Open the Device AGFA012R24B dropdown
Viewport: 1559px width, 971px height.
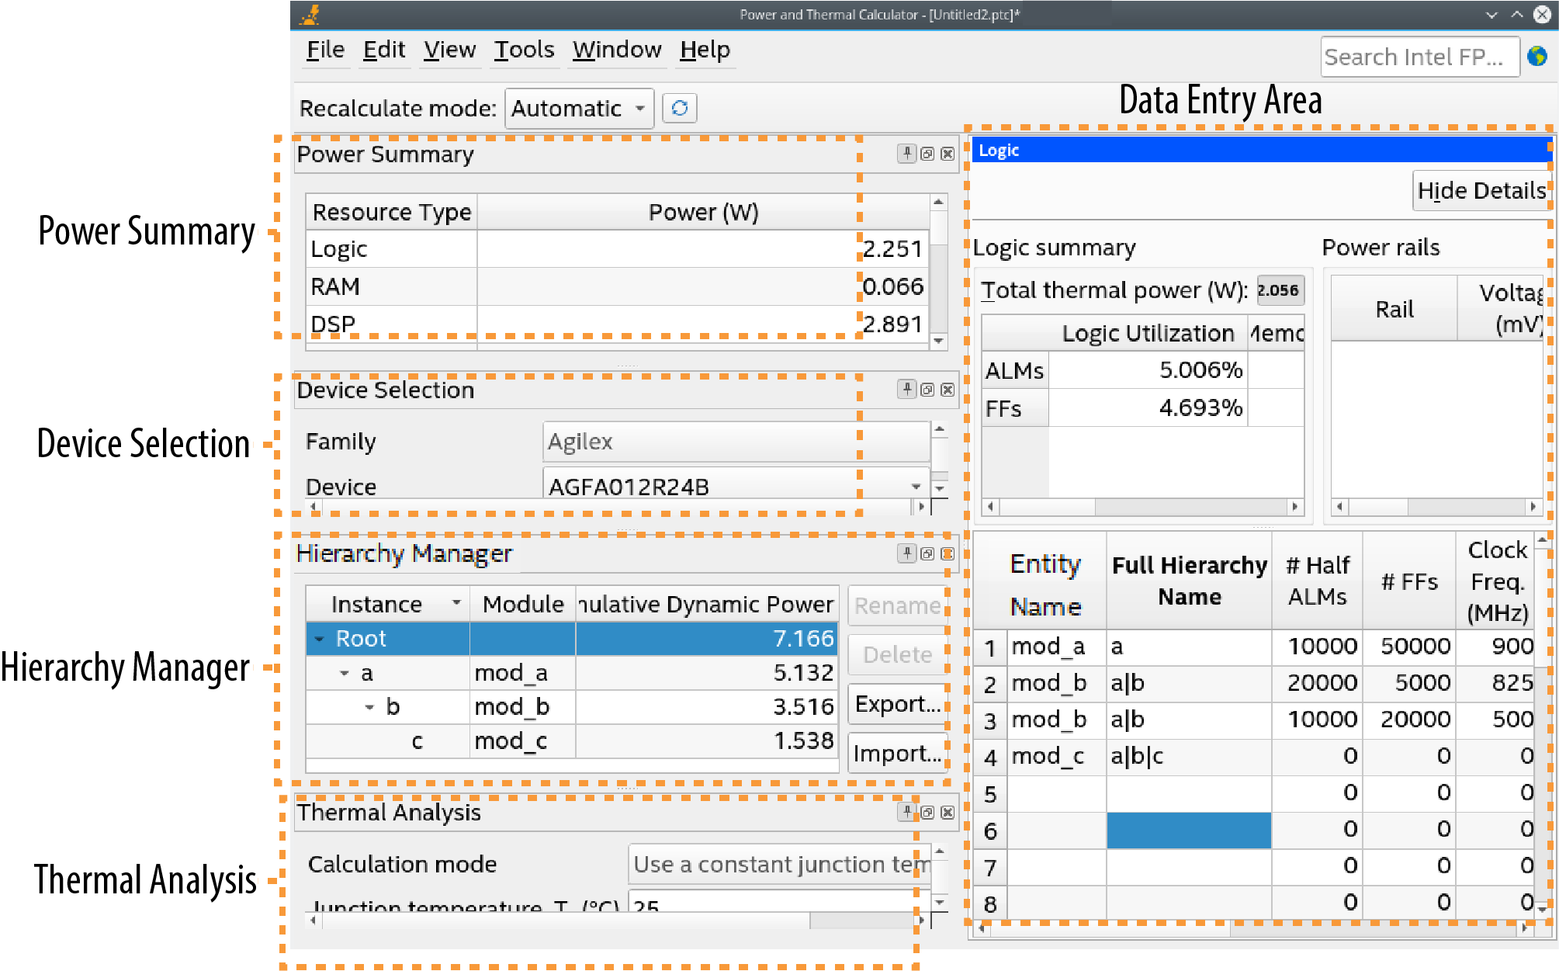[x=916, y=487]
